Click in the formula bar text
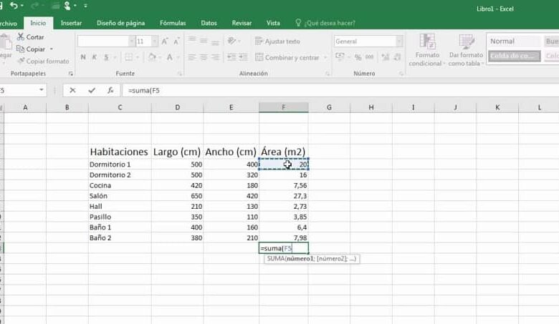559x324 pixels. 144,90
